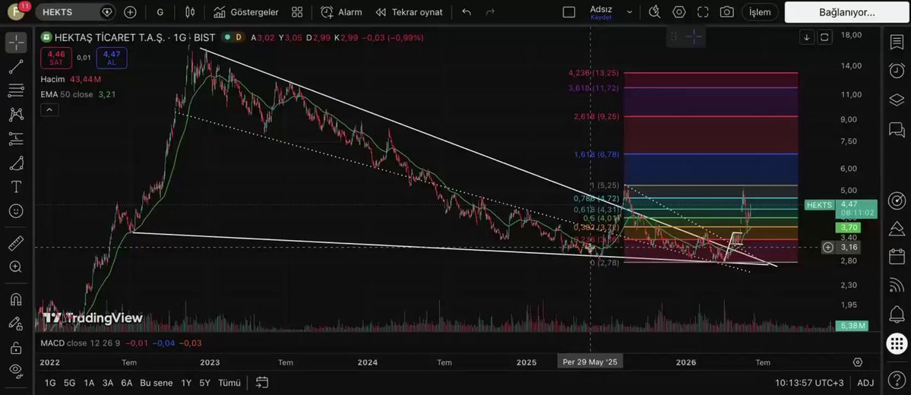Open the chat messages panel
This screenshot has height=395, width=911.
(897, 129)
